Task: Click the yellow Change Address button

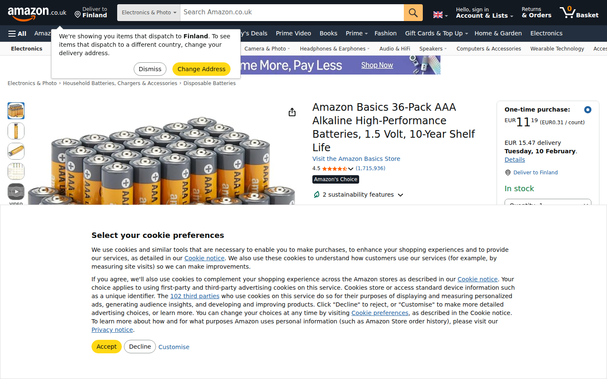Action: (x=201, y=69)
